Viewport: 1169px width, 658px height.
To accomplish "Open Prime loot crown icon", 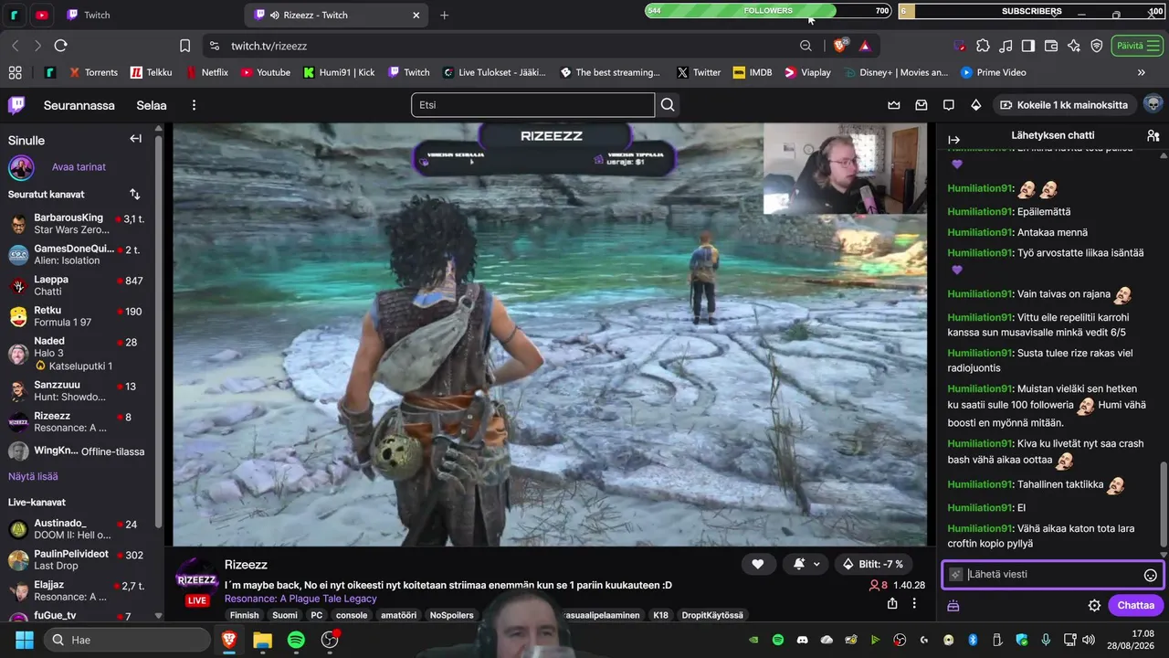I will pos(894,105).
